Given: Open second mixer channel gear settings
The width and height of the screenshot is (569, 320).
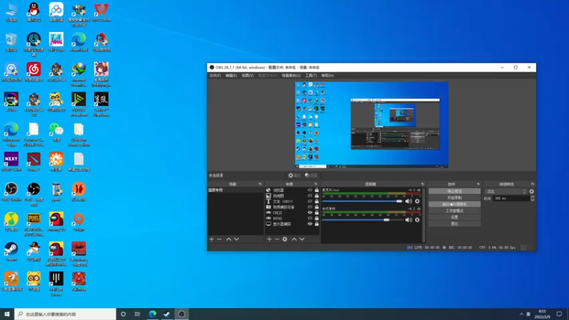Looking at the screenshot, I should pos(418,220).
